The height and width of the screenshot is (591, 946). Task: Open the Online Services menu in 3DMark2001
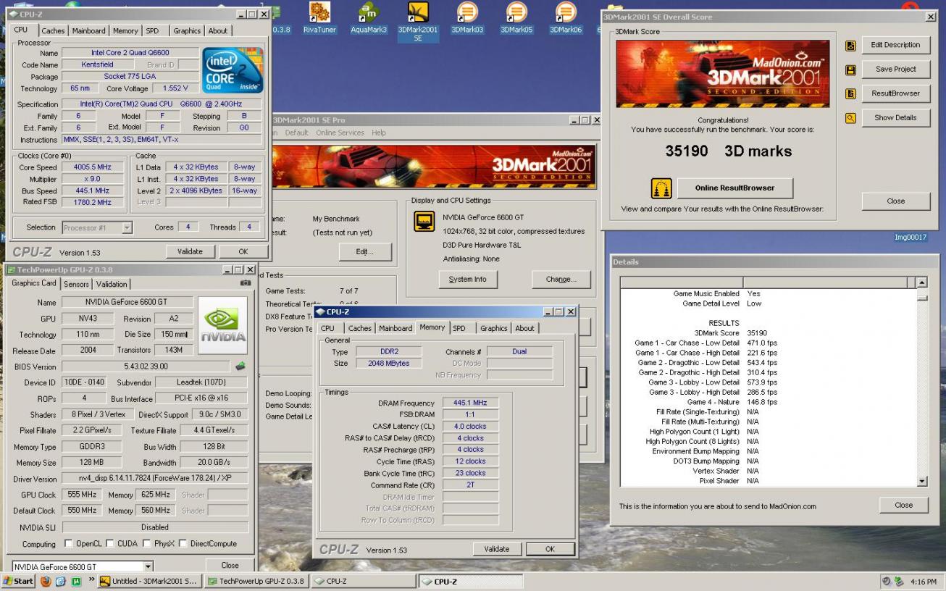(x=340, y=133)
